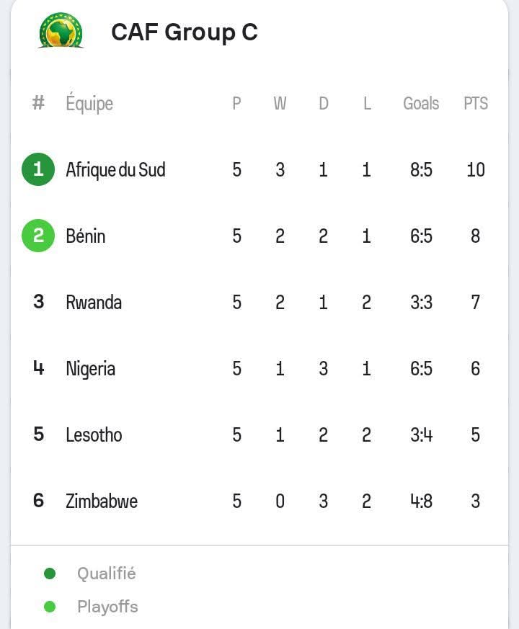This screenshot has height=629, width=519.
Task: Click the dark green Qualifié legend dot
Action: coord(50,574)
